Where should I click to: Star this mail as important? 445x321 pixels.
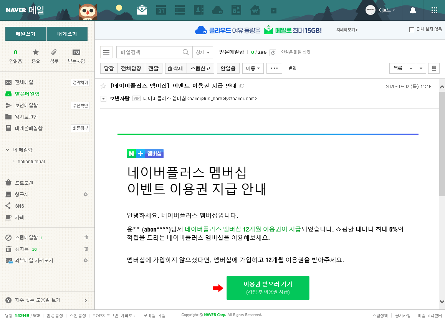103,86
